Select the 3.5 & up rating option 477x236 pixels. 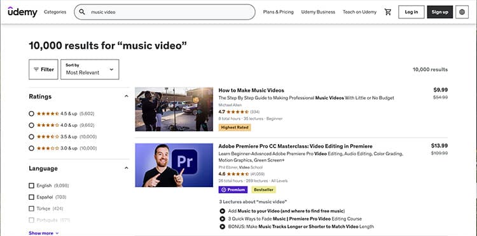pyautogui.click(x=31, y=137)
